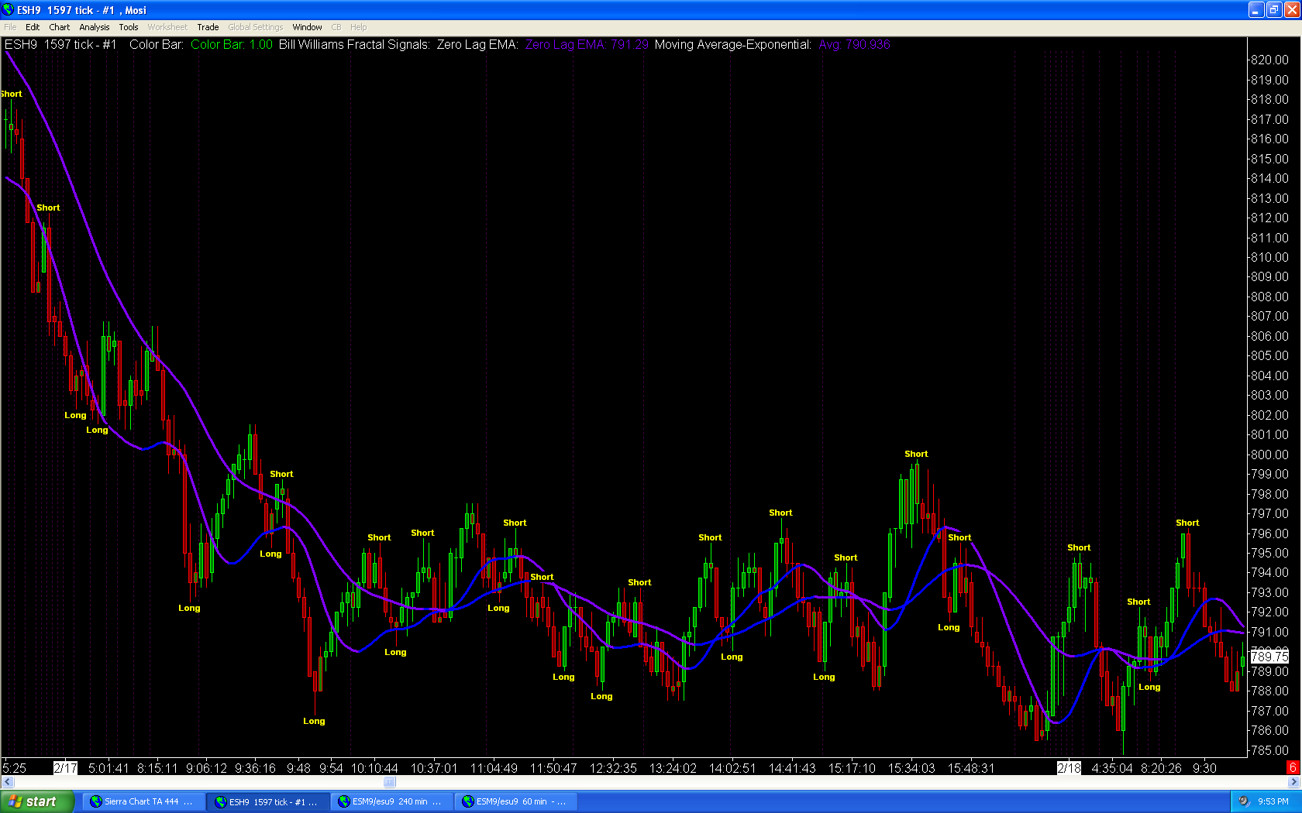Open the Tools menu

coord(129,27)
